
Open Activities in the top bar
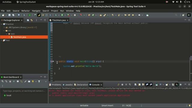7,2
